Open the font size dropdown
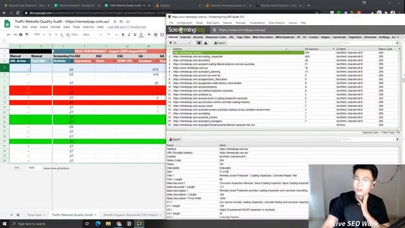The width and height of the screenshot is (405, 228). coord(112,35)
